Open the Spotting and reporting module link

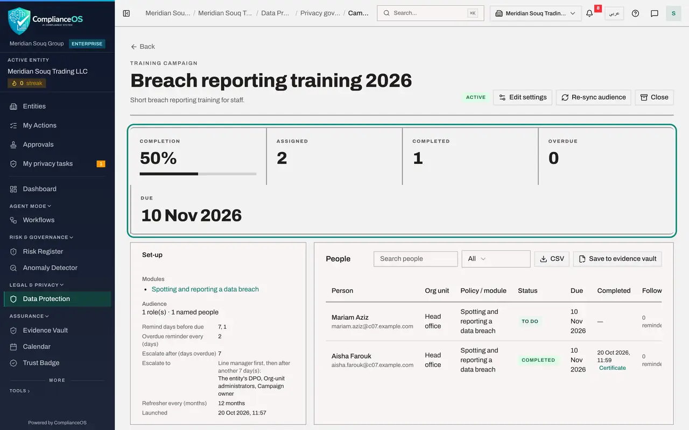(205, 289)
